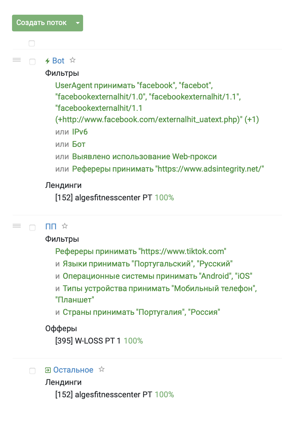The width and height of the screenshot is (282, 424).
Task: Click the arrow icon beside Остальное
Action: tap(48, 370)
